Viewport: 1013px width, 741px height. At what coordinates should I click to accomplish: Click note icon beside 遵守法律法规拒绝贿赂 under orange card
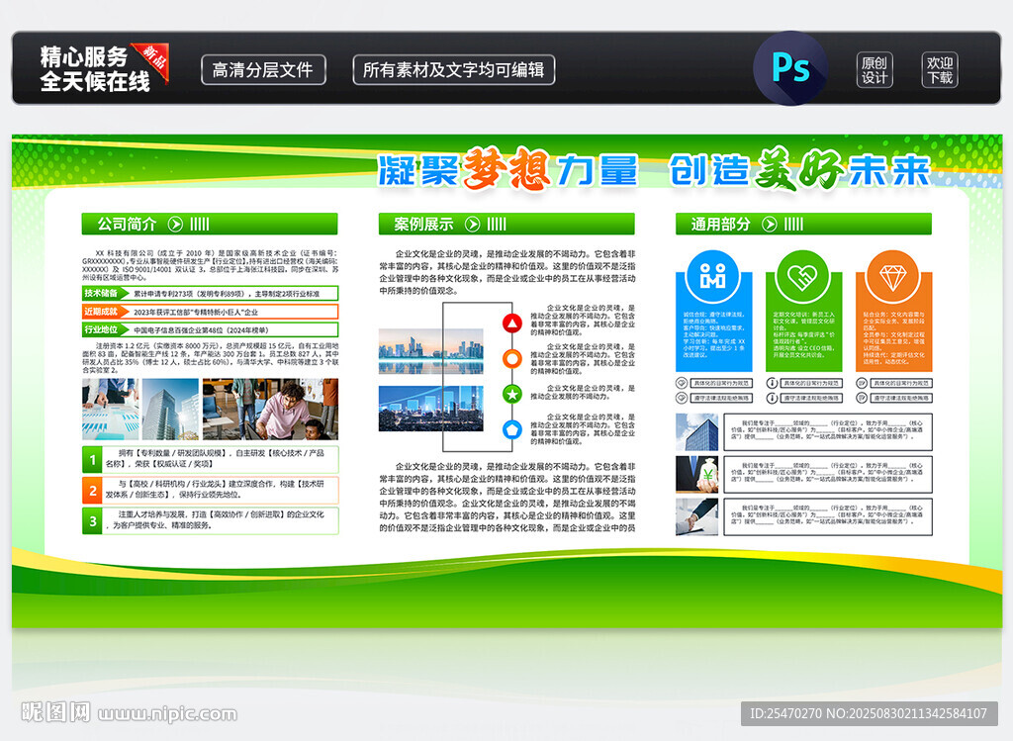862,398
